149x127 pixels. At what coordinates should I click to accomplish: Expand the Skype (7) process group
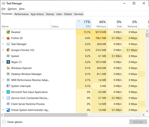3,62
